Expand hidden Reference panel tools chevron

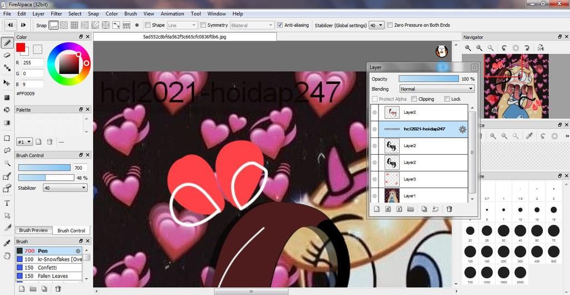coord(567,136)
